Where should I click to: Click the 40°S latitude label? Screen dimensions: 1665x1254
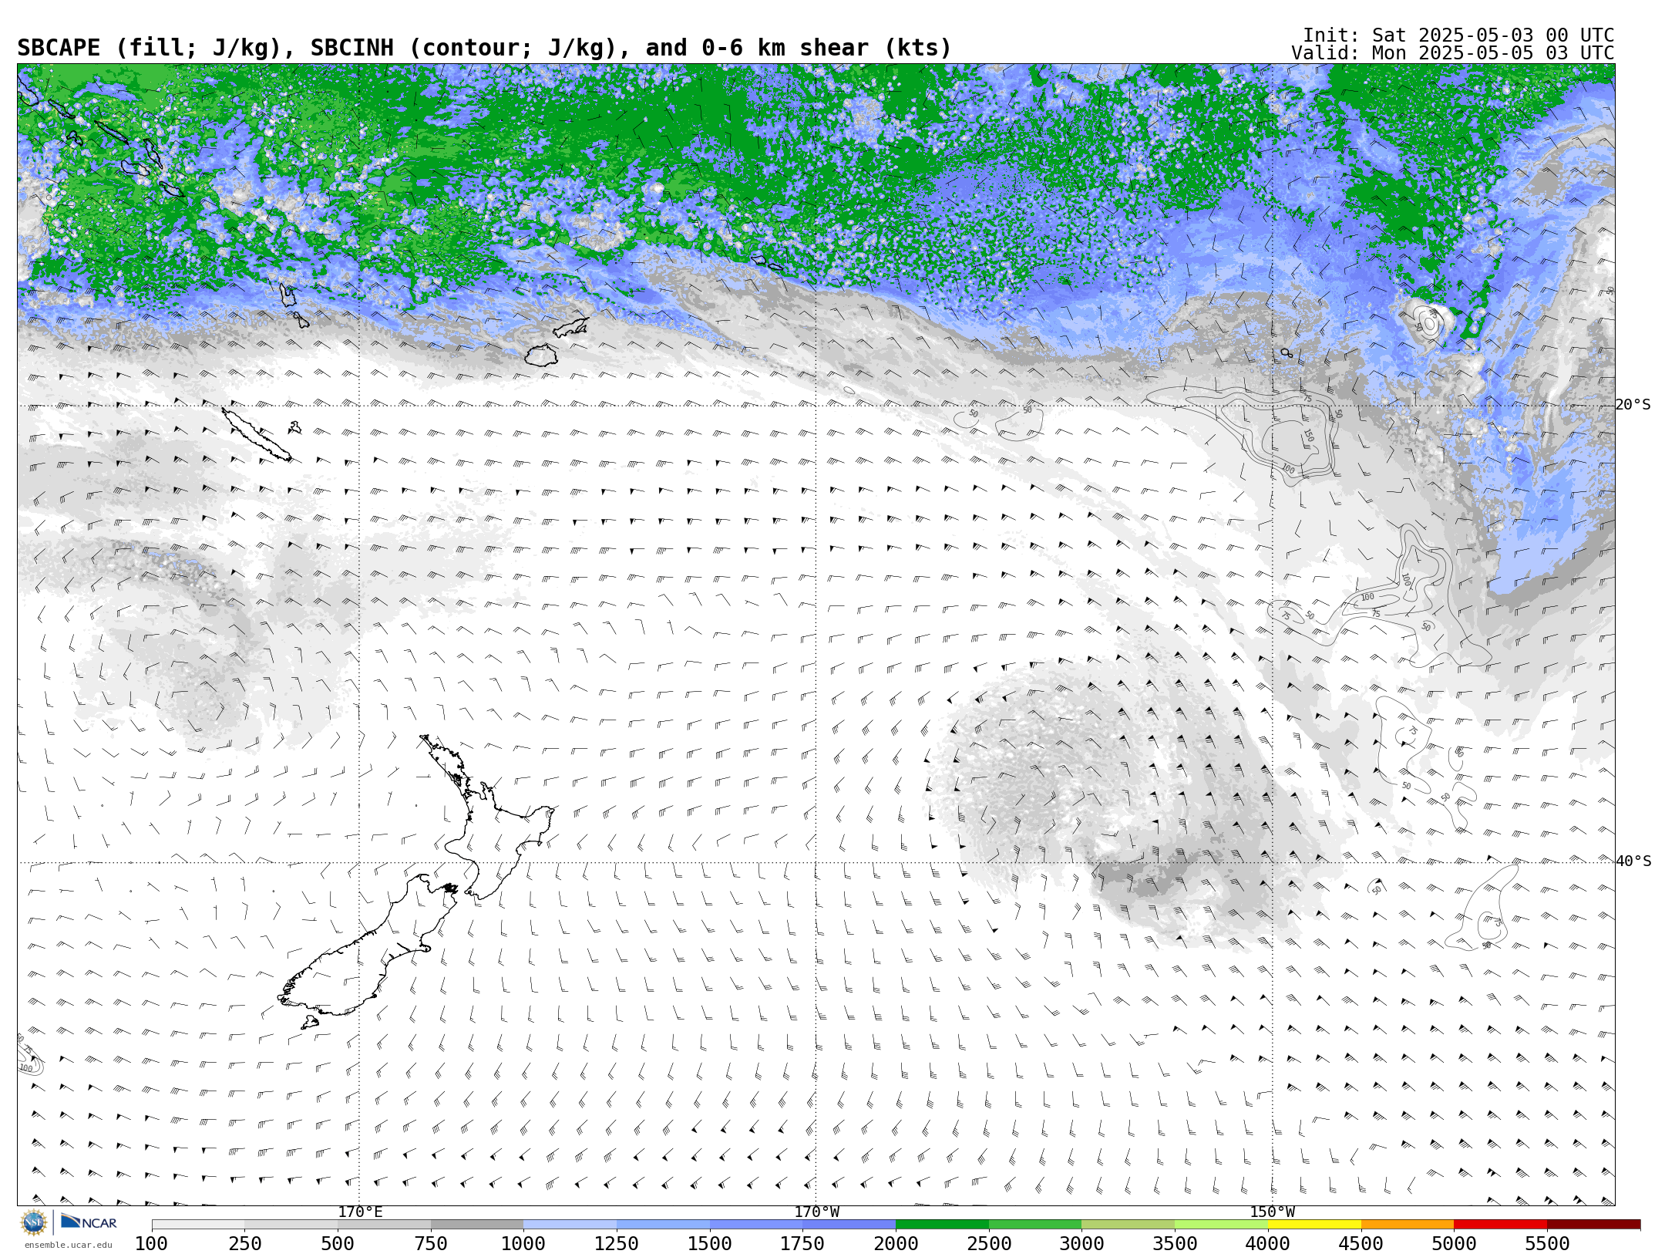coord(1633,861)
